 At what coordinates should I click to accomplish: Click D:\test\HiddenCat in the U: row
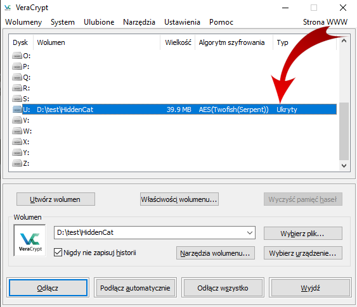[65, 110]
